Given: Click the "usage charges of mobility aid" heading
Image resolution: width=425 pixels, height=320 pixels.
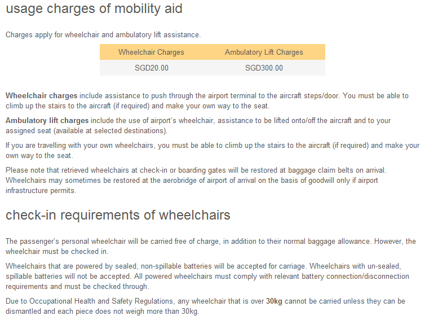Looking at the screenshot, I should point(94,10).
